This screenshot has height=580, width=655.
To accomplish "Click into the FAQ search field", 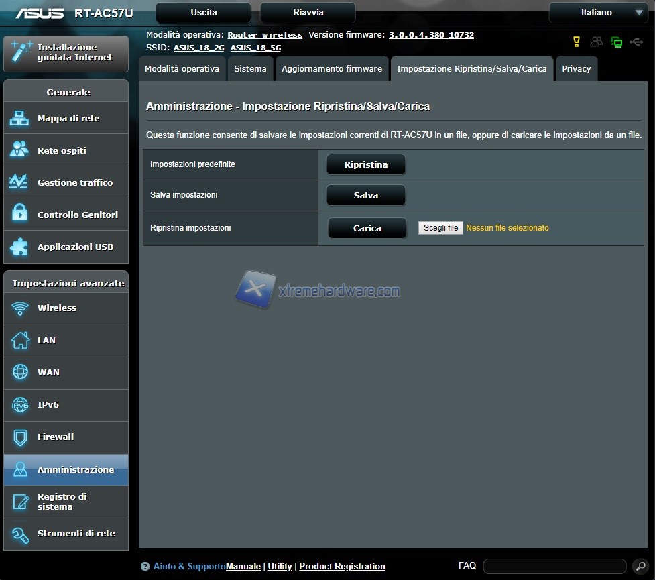I will coord(554,566).
